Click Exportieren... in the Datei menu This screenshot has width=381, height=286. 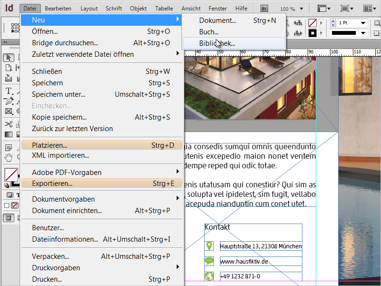tap(52, 184)
